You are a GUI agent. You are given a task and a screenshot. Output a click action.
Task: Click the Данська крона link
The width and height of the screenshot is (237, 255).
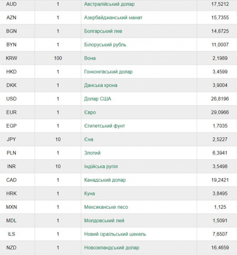point(100,85)
